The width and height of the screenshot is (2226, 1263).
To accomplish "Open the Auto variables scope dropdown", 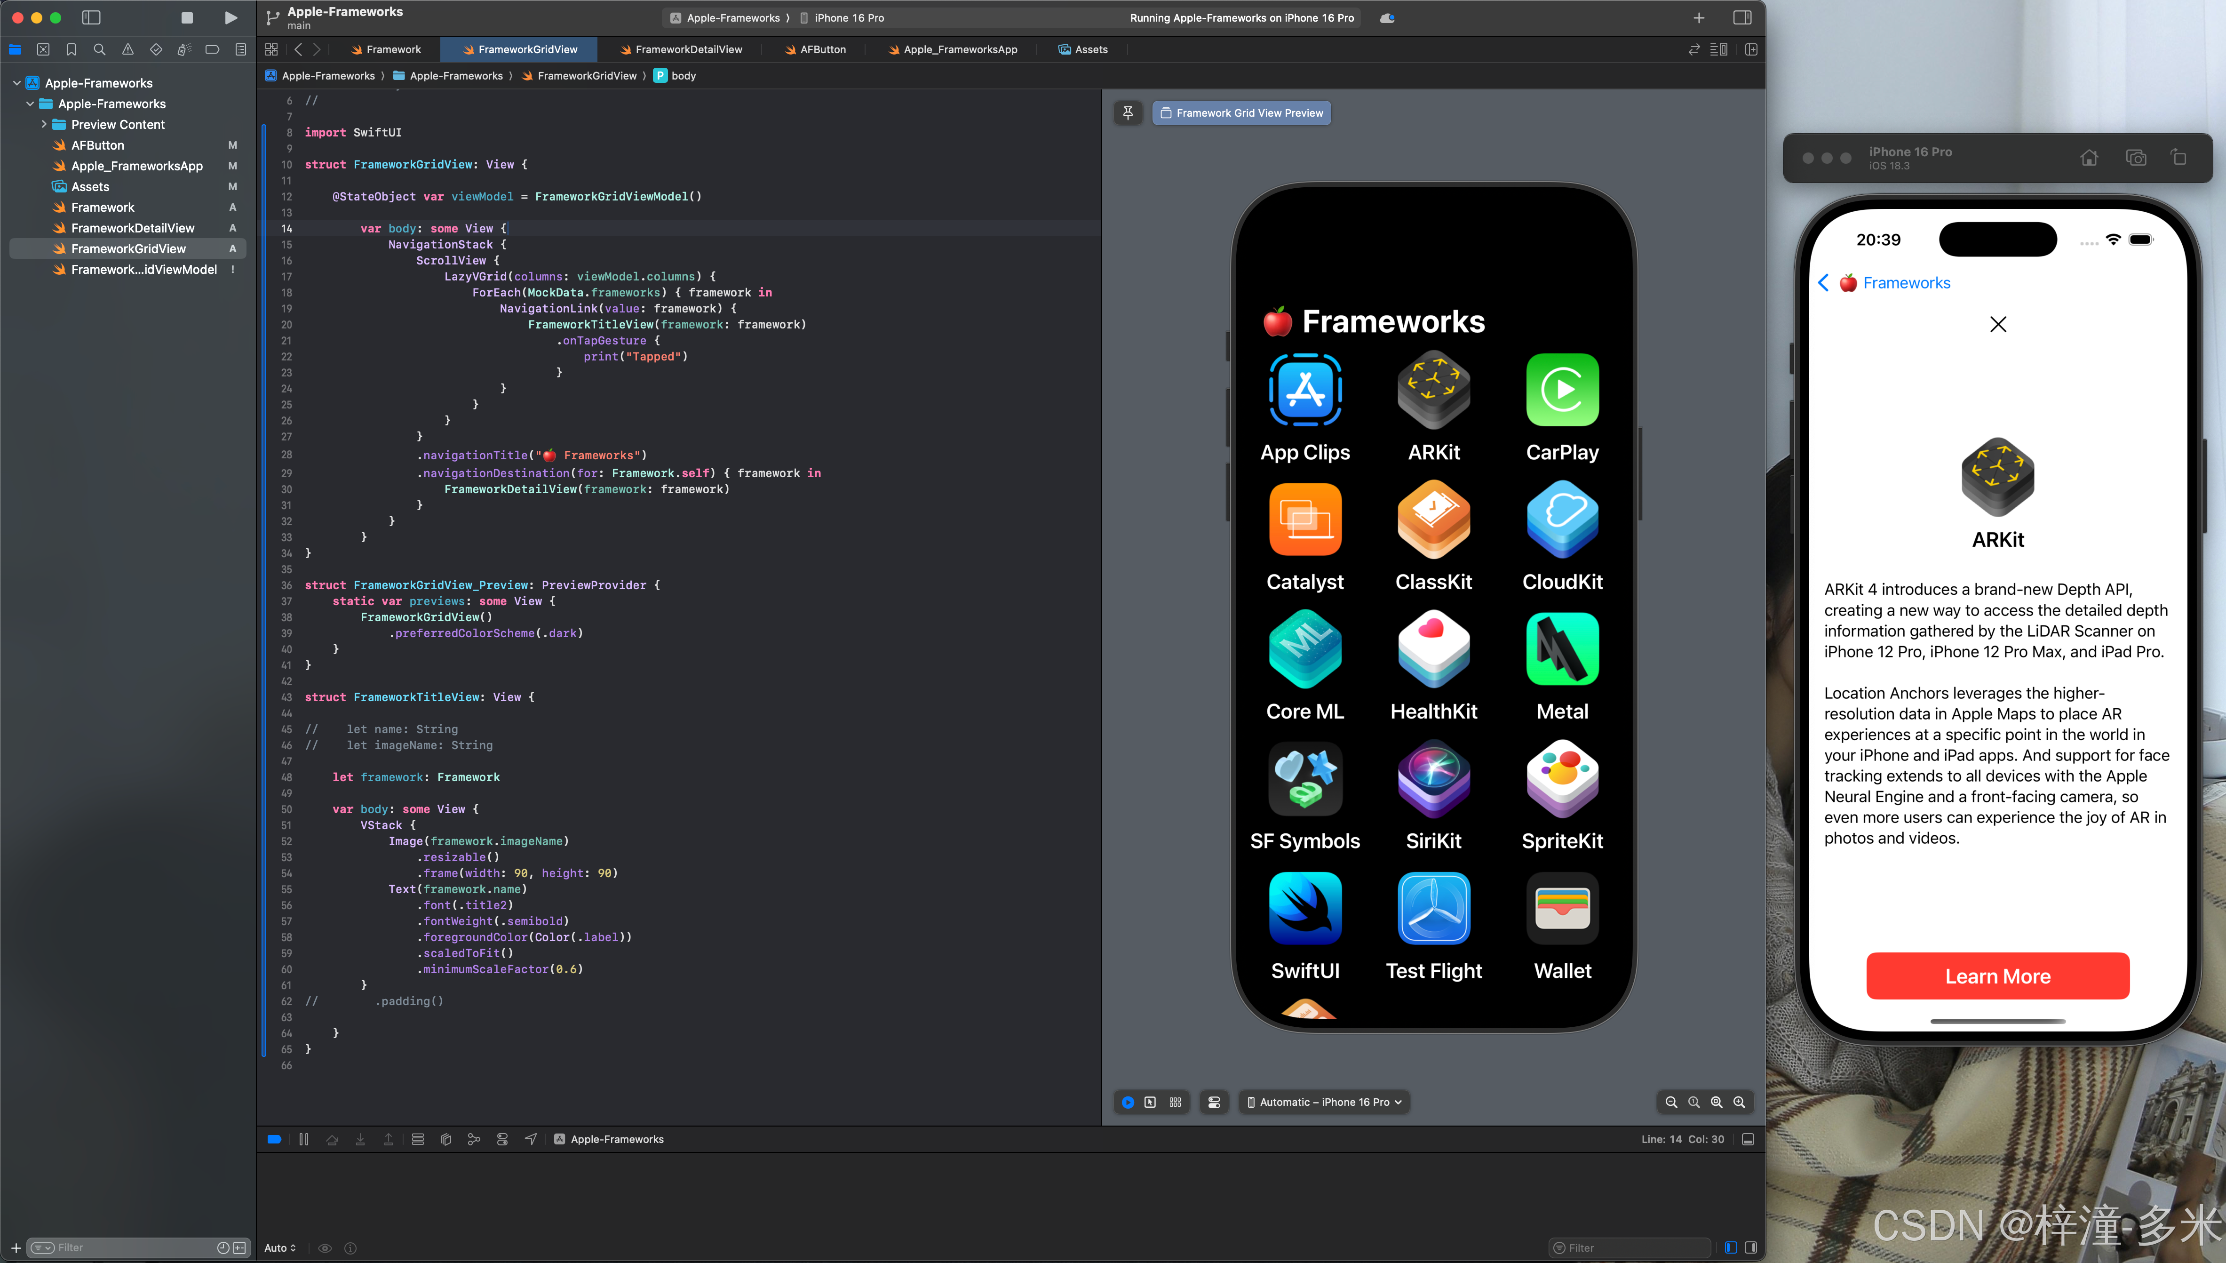I will tap(280, 1247).
